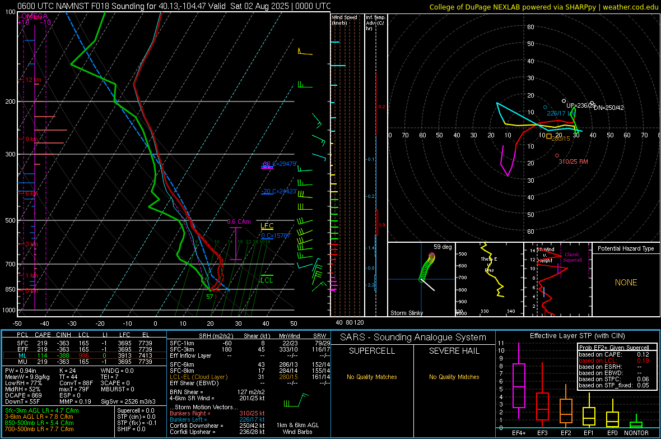The height and width of the screenshot is (439, 661).
Task: Click the 'ConvT = 88F' value
Action: (x=76, y=383)
